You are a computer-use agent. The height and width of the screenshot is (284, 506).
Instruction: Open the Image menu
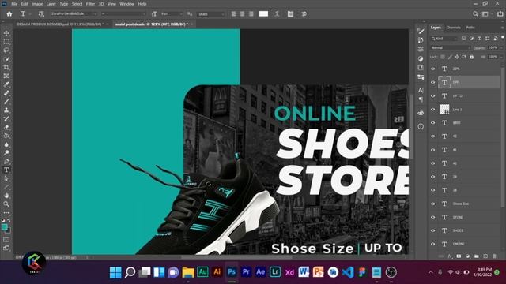(37, 4)
